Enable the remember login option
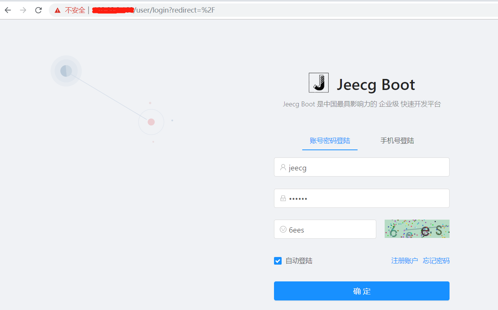498x310 pixels. [x=277, y=260]
